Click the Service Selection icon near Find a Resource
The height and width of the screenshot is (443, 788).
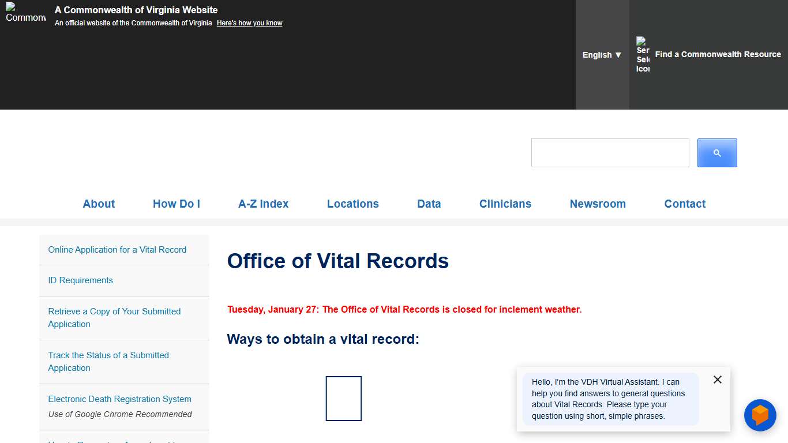[643, 54]
